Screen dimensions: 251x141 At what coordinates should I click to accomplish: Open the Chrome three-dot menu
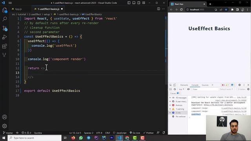click(247, 9)
